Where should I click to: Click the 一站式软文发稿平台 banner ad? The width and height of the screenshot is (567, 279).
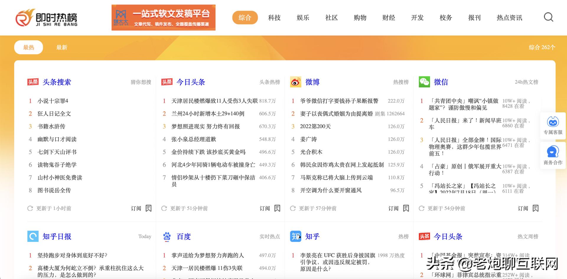point(163,17)
